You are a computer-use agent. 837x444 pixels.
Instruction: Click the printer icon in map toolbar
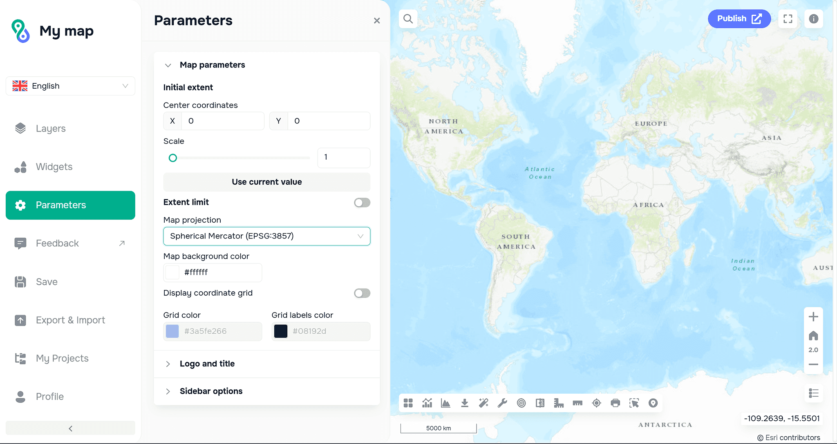[615, 403]
